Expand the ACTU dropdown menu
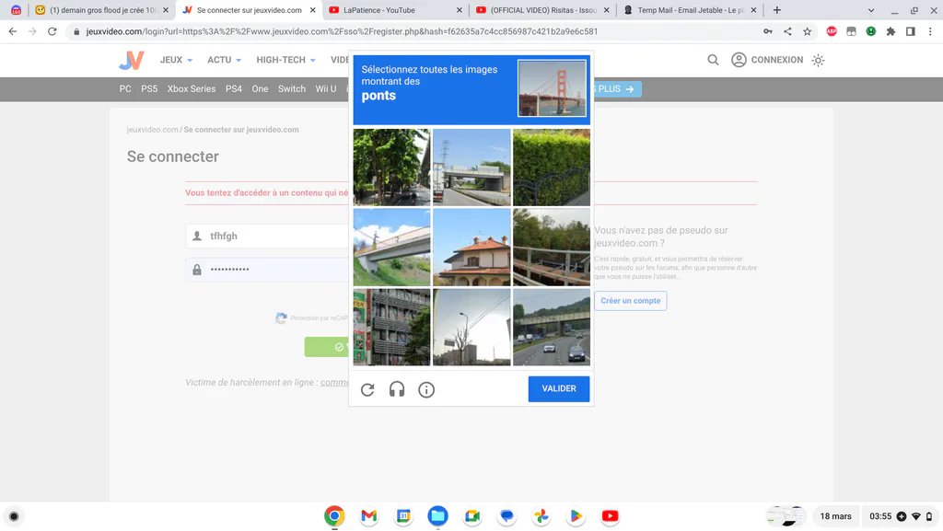This screenshot has height=531, width=943. click(x=225, y=60)
